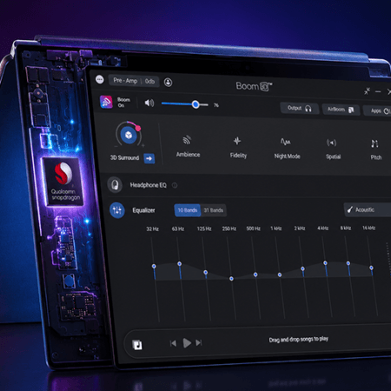Screen dimensions: 391x391
Task: Skip to the next track
Action: [199, 343]
